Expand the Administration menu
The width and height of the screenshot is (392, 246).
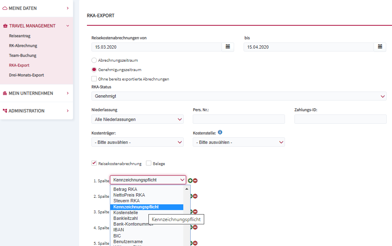point(36,111)
